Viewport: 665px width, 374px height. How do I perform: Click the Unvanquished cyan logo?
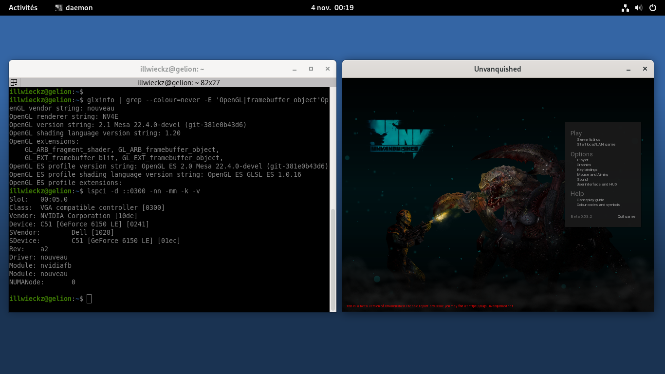(401, 139)
